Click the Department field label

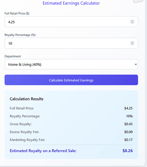click(12, 56)
